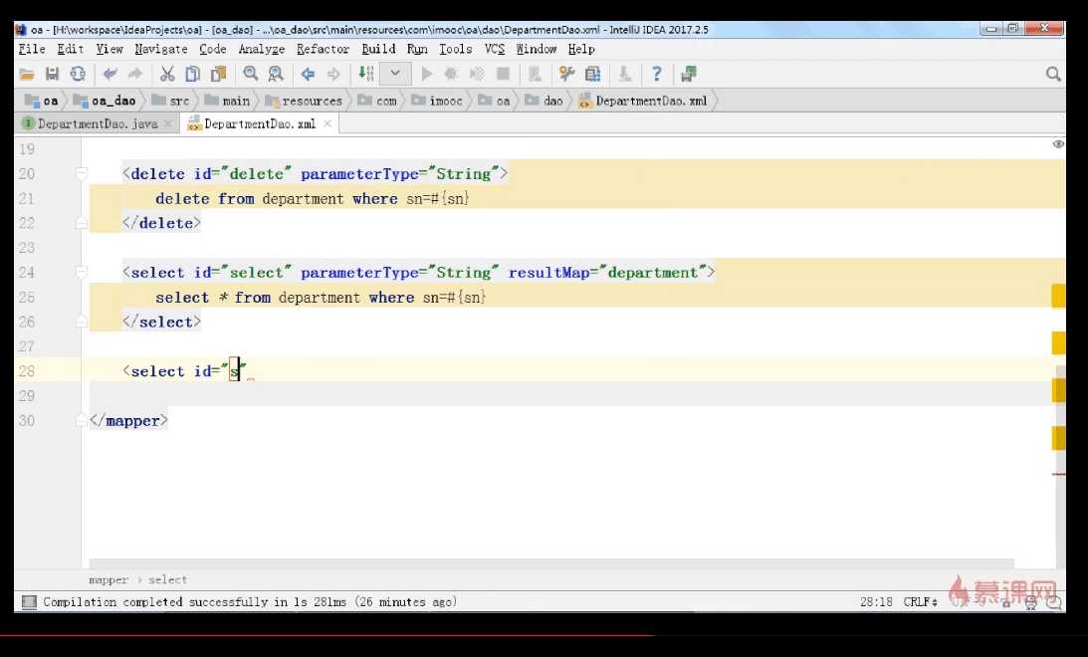Collapse the delete tag fold on line 20
The width and height of the screenshot is (1088, 657).
[x=82, y=173]
